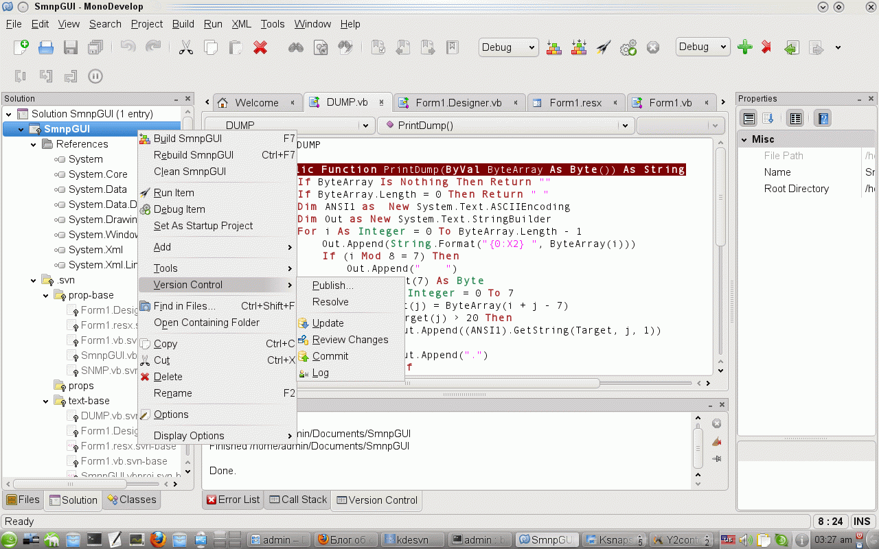Open the terminal from the taskbar launcher
This screenshot has height=549, width=879.
94,539
